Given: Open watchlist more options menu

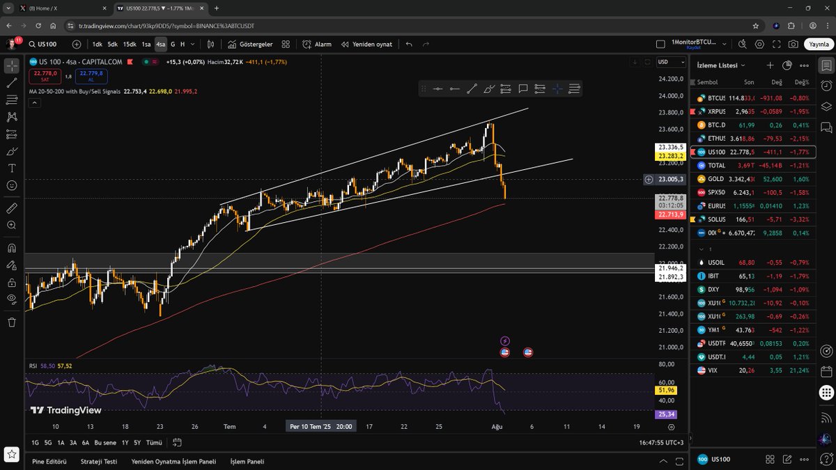Looking at the screenshot, I should 805,65.
